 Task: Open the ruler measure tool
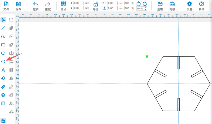[3, 87]
